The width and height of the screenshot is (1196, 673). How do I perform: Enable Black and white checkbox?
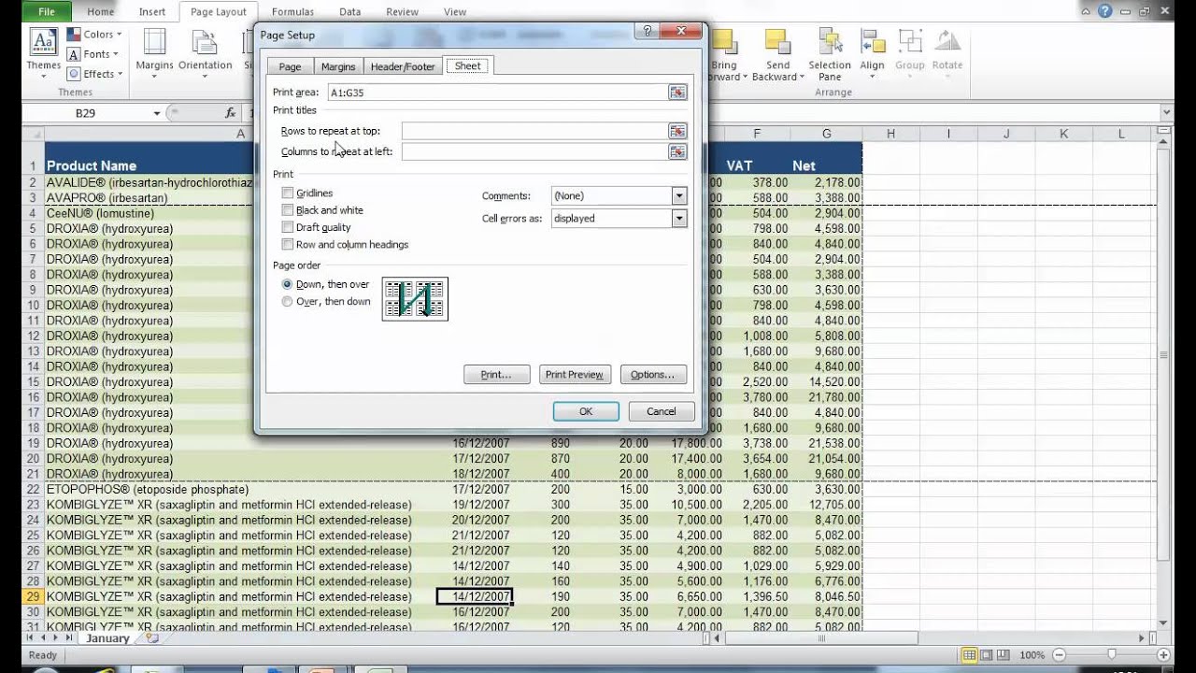point(288,210)
